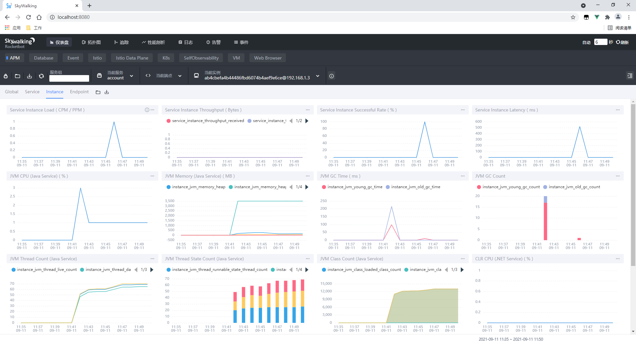This screenshot has width=636, height=344.
Task: Open the Database dashboard tab
Action: (x=44, y=58)
